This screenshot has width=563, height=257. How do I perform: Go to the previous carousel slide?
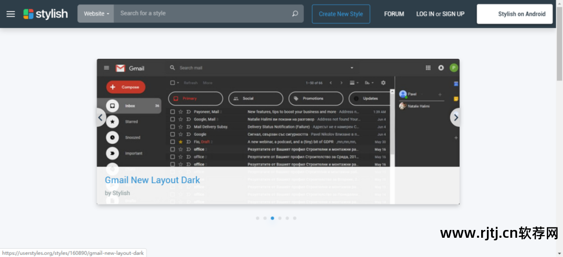(100, 117)
